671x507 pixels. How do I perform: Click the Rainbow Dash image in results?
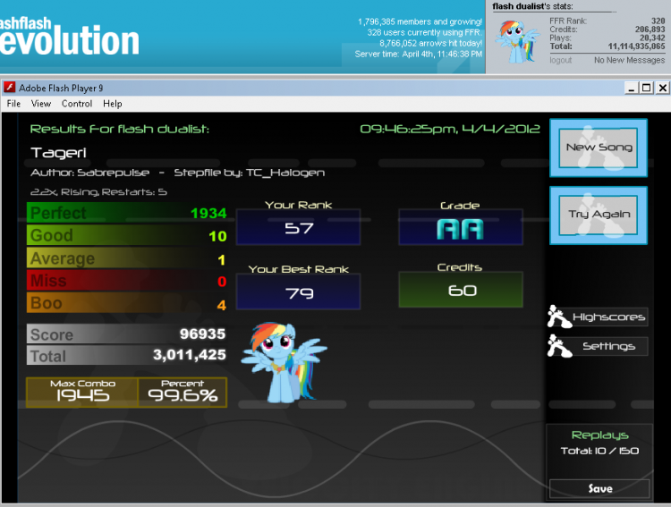(x=285, y=362)
